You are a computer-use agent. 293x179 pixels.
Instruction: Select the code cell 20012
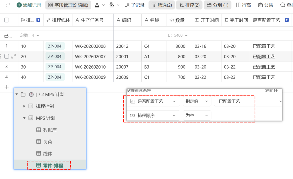pyautogui.click(x=127, y=46)
